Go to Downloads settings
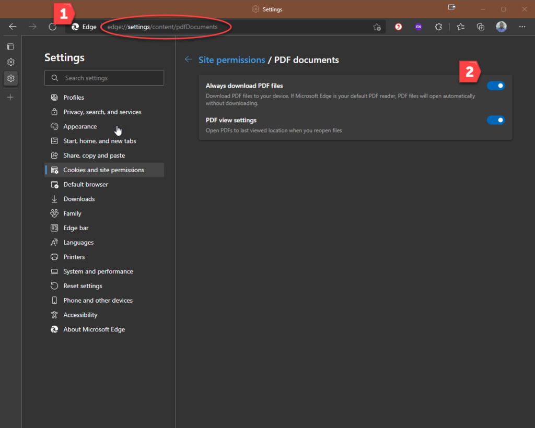 (79, 199)
